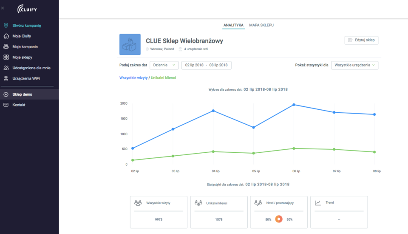408x234 pixels.
Task: Click the Wrocław, Poland location text
Action: pos(162,49)
